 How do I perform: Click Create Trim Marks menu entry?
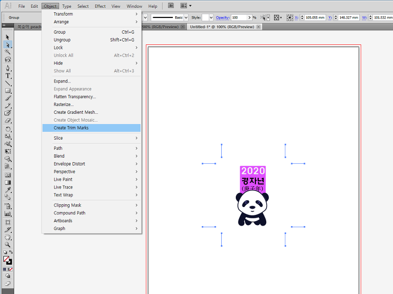pos(71,128)
